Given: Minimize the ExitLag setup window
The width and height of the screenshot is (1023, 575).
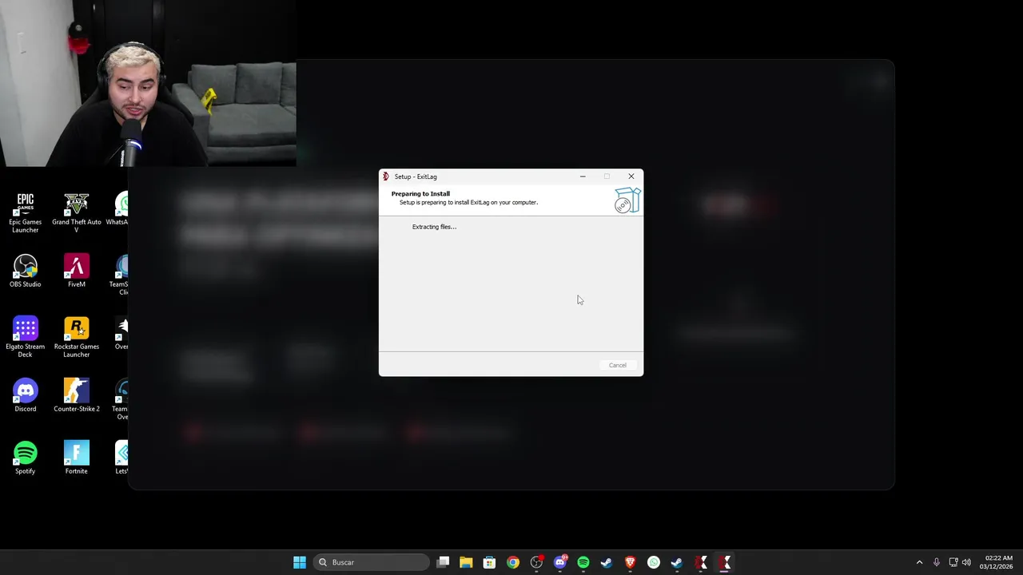Looking at the screenshot, I should (583, 176).
